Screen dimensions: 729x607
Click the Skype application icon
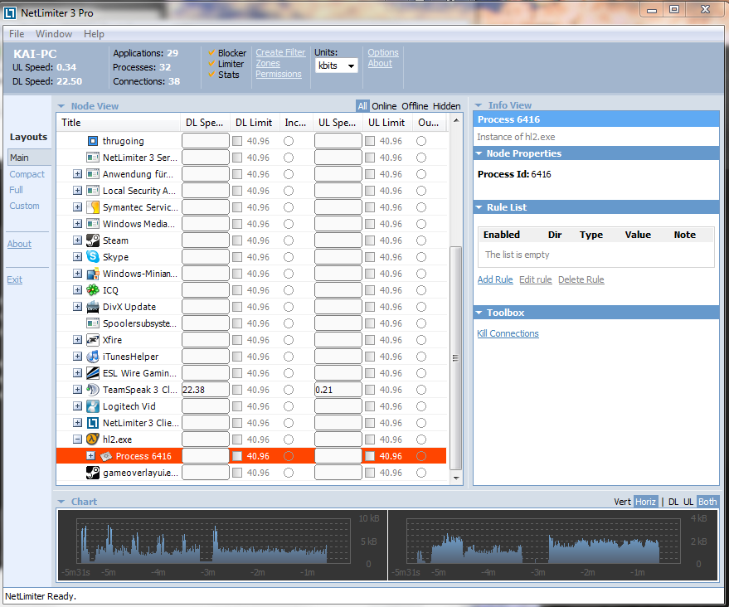tap(93, 257)
